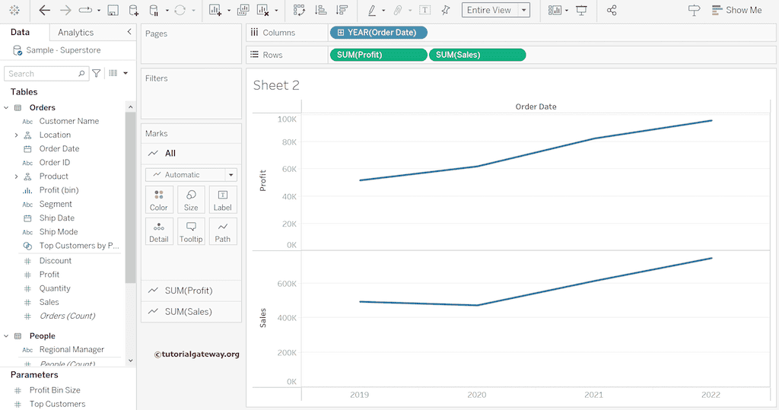Sort ascending using the toolbar icon
The width and height of the screenshot is (779, 410).
click(320, 11)
